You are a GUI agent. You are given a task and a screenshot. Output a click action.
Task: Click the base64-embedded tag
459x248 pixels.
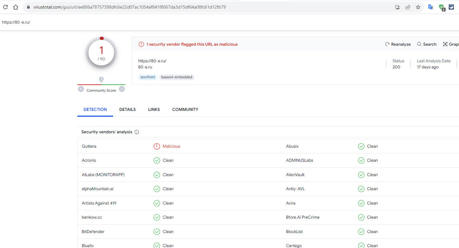[x=177, y=77]
